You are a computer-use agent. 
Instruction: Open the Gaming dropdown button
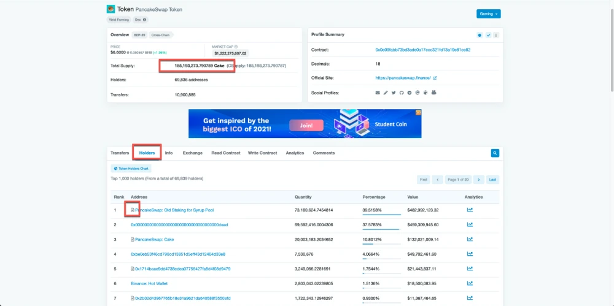point(488,13)
